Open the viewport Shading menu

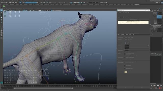[x=7, y=9]
